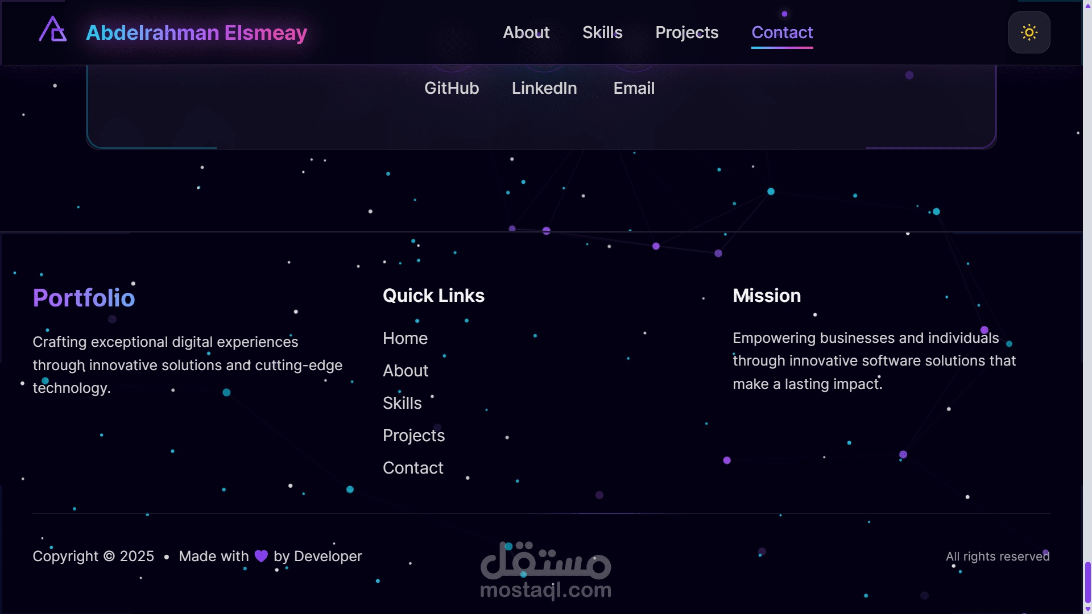Click the Abdelrahman Elsmeay site title
Screen dimensions: 1092x614
tap(196, 32)
